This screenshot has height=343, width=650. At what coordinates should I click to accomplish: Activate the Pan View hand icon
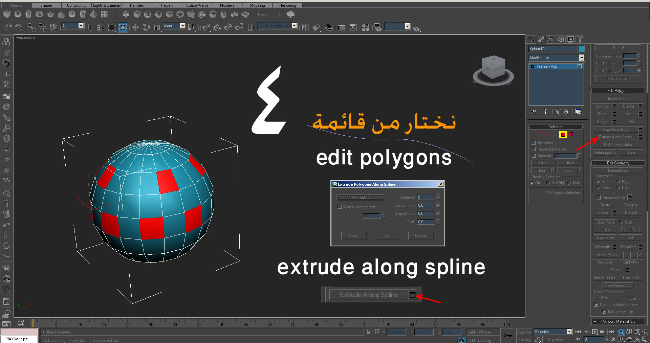[x=629, y=339]
